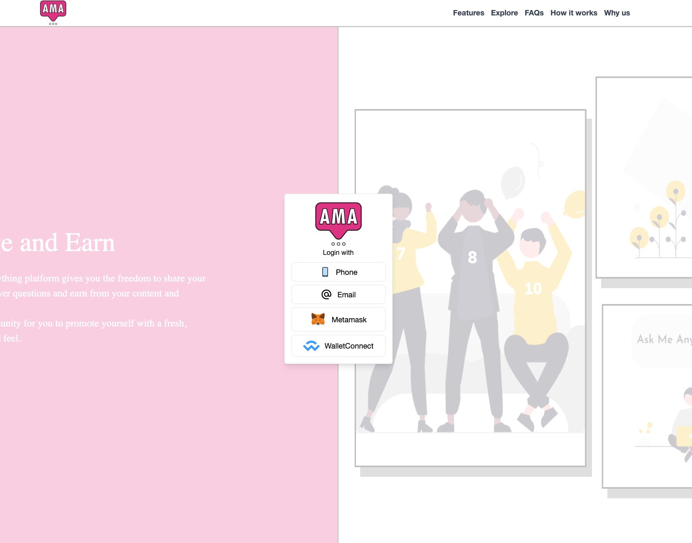692x543 pixels.
Task: Click the celebrating team illustration card
Action: pos(470,288)
